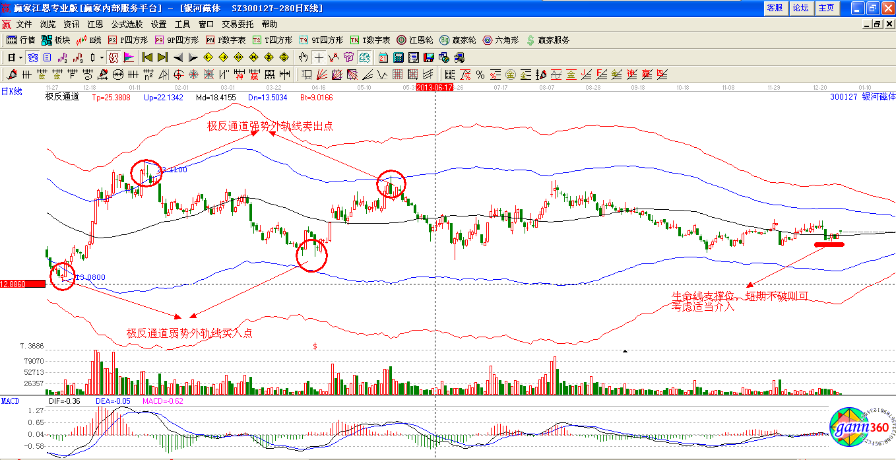Open the candlestick style dropdown arrow
The width and height of the screenshot is (896, 460).
(102, 57)
